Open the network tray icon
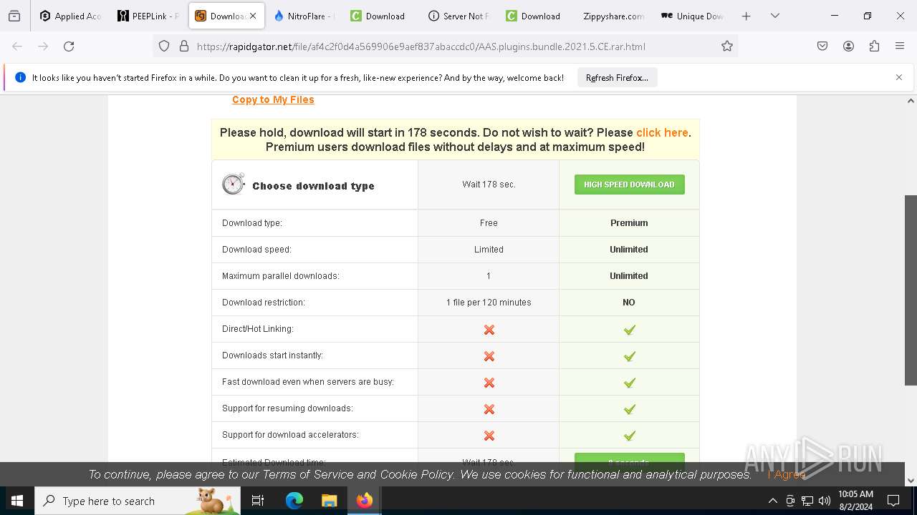 [x=807, y=501]
